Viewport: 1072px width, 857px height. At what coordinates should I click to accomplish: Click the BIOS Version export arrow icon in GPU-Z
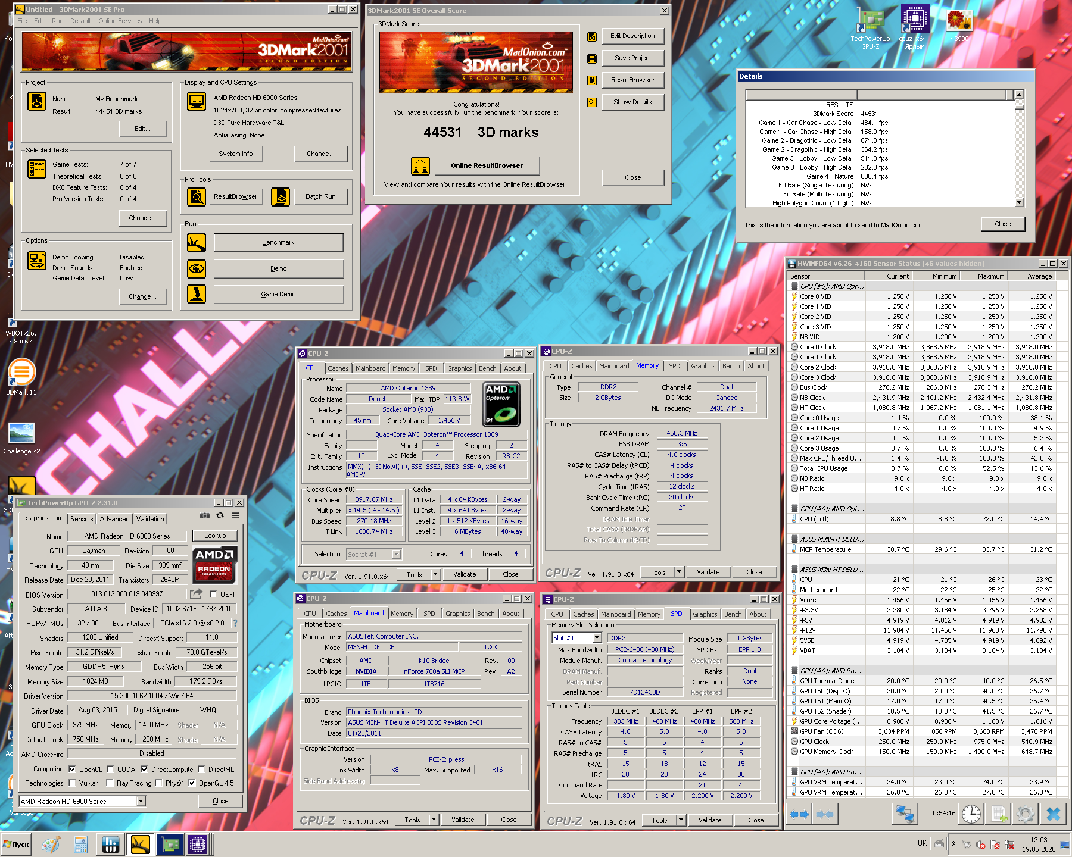point(196,594)
